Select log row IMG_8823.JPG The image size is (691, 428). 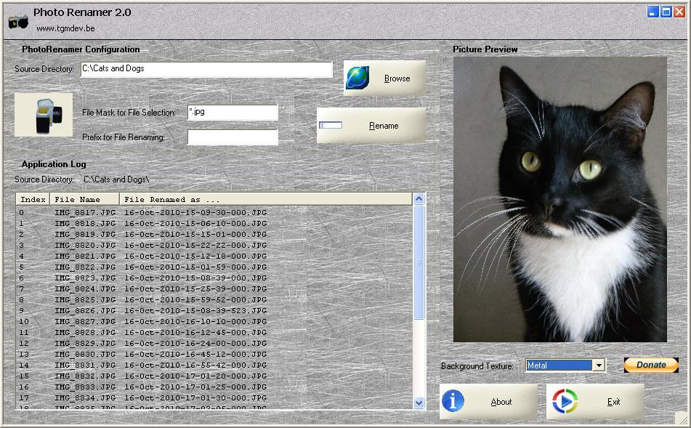[214, 278]
